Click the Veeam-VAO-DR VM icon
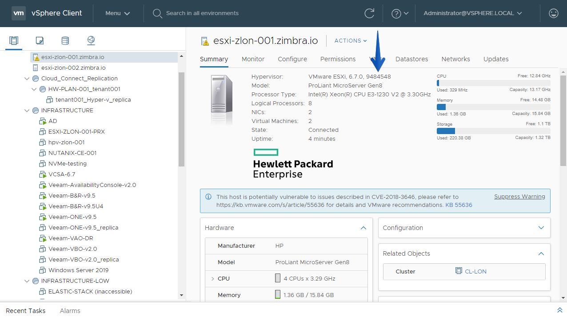Image resolution: width=567 pixels, height=317 pixels. (43, 238)
